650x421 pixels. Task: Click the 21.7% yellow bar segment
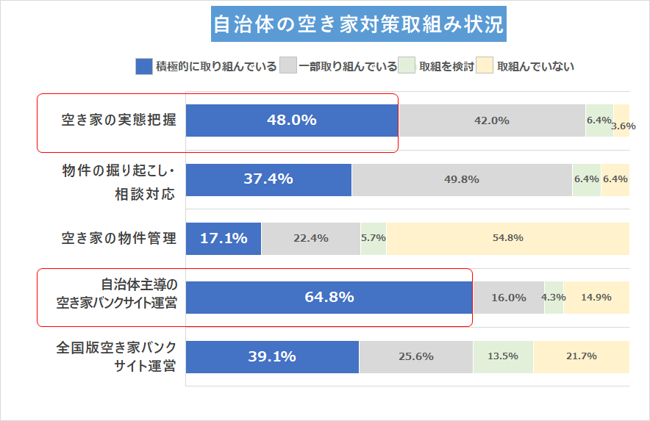click(x=582, y=356)
